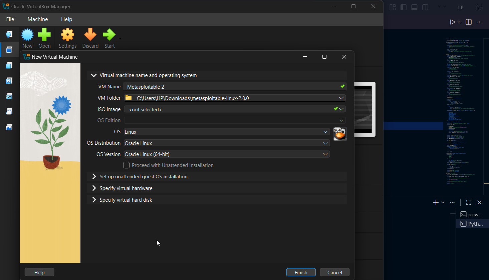Open Settings via the orange gear icon
Image resolution: width=489 pixels, height=280 pixels.
(67, 35)
